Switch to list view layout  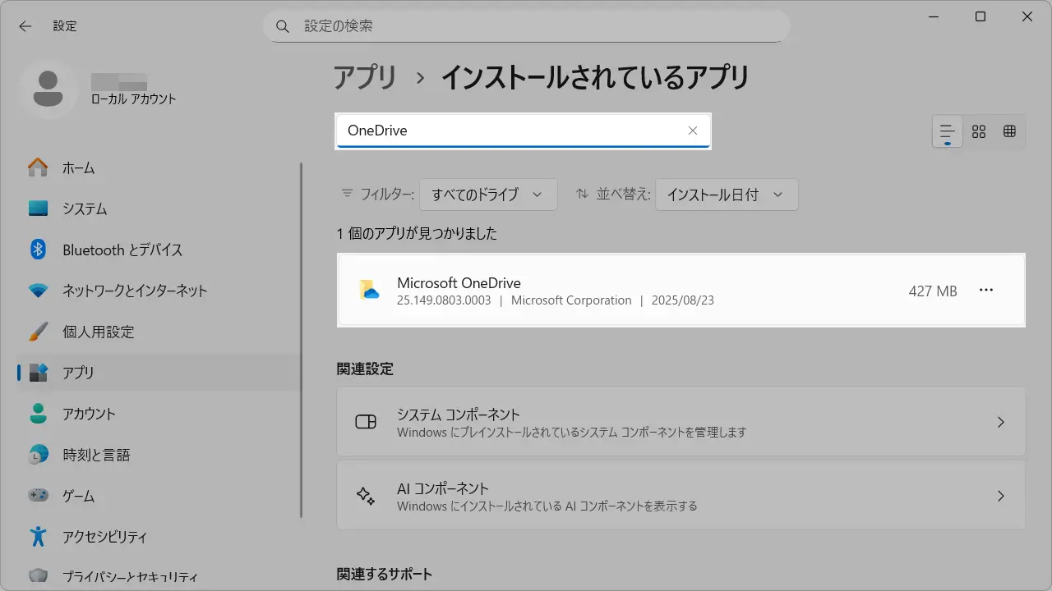coord(948,131)
